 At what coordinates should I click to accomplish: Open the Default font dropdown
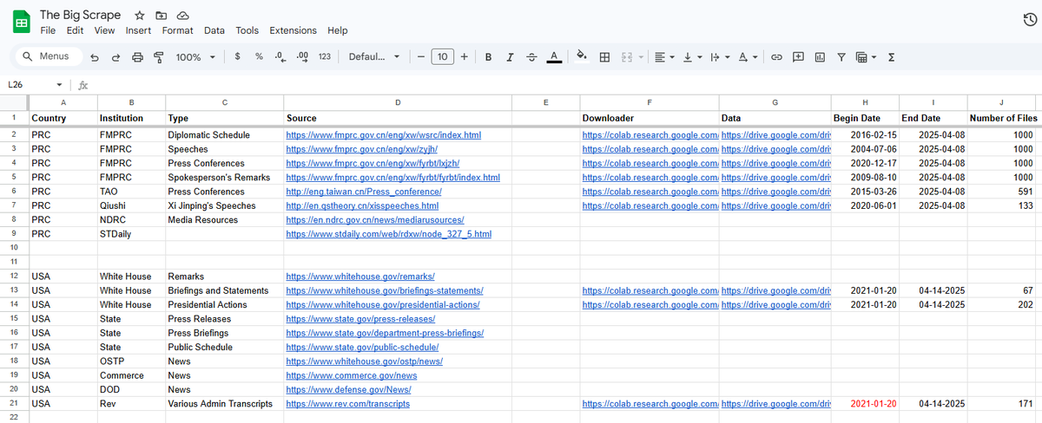[x=373, y=57]
